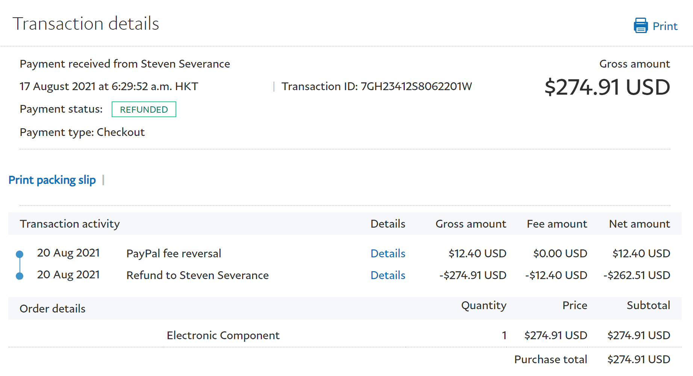Viewport: 693px width, 376px height.
Task: Click the Transaction details heading
Action: (x=86, y=24)
